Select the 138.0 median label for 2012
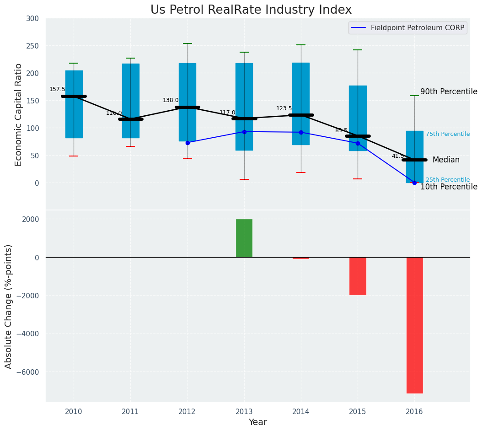The image size is (482, 431). [171, 101]
